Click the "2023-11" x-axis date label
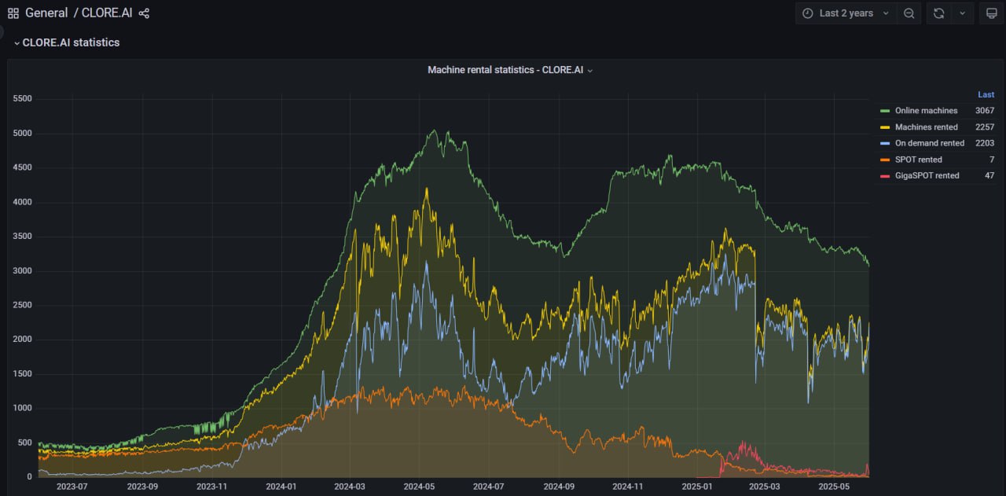Image resolution: width=1006 pixels, height=496 pixels. (211, 487)
